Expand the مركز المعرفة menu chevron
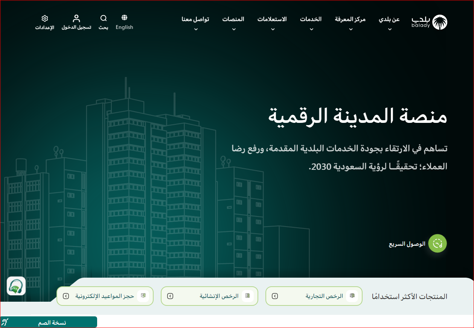Image resolution: width=474 pixels, height=328 pixels. pos(351,29)
